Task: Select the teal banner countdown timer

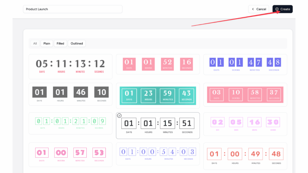Action: [x=158, y=96]
